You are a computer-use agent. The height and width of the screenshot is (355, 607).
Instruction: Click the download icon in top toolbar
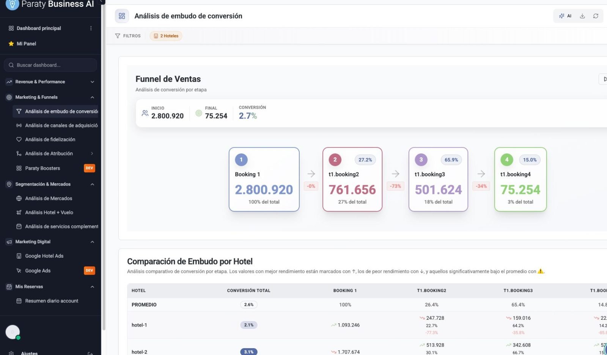point(582,16)
